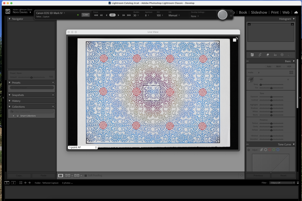Click the filmstrip grid view icon

click(21, 183)
